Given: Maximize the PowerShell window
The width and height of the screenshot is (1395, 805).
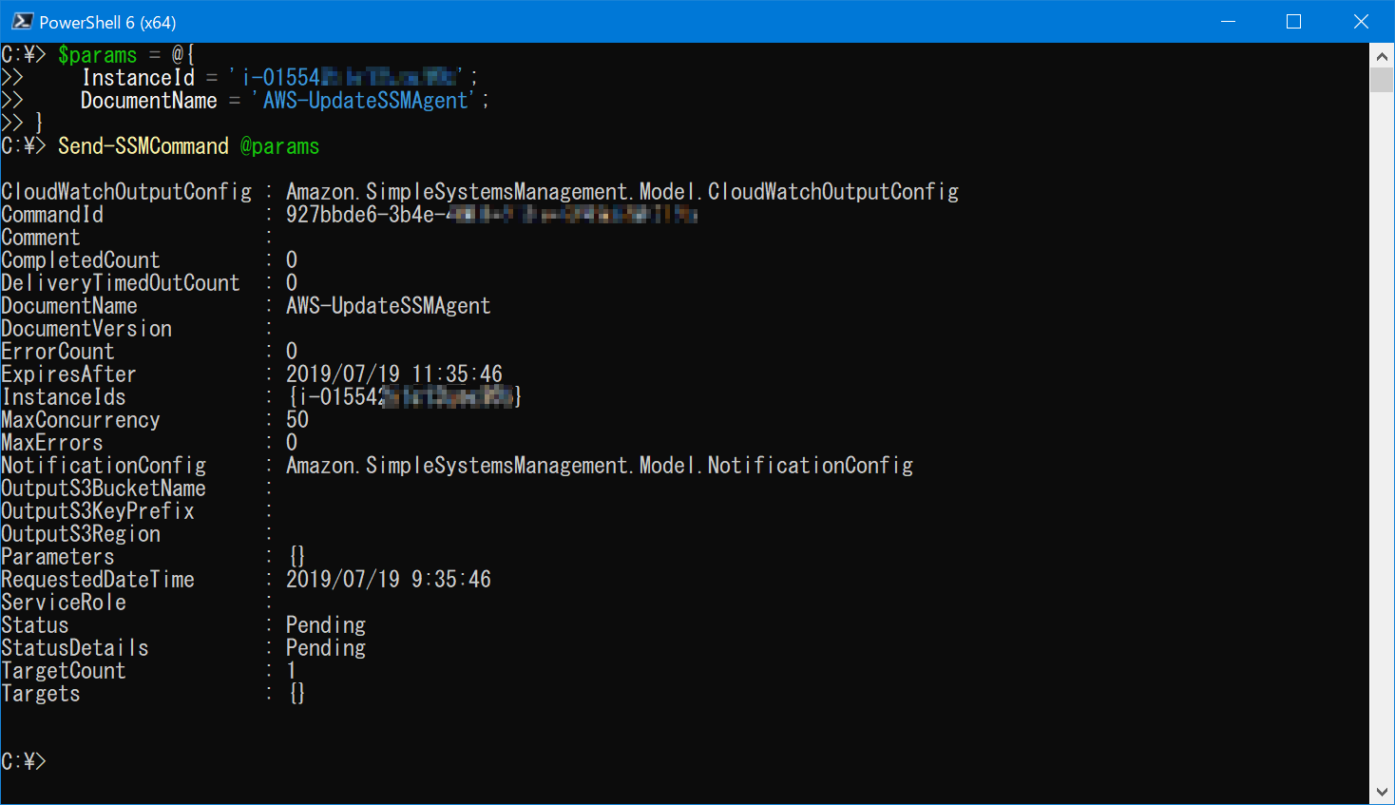Looking at the screenshot, I should pos(1293,21).
